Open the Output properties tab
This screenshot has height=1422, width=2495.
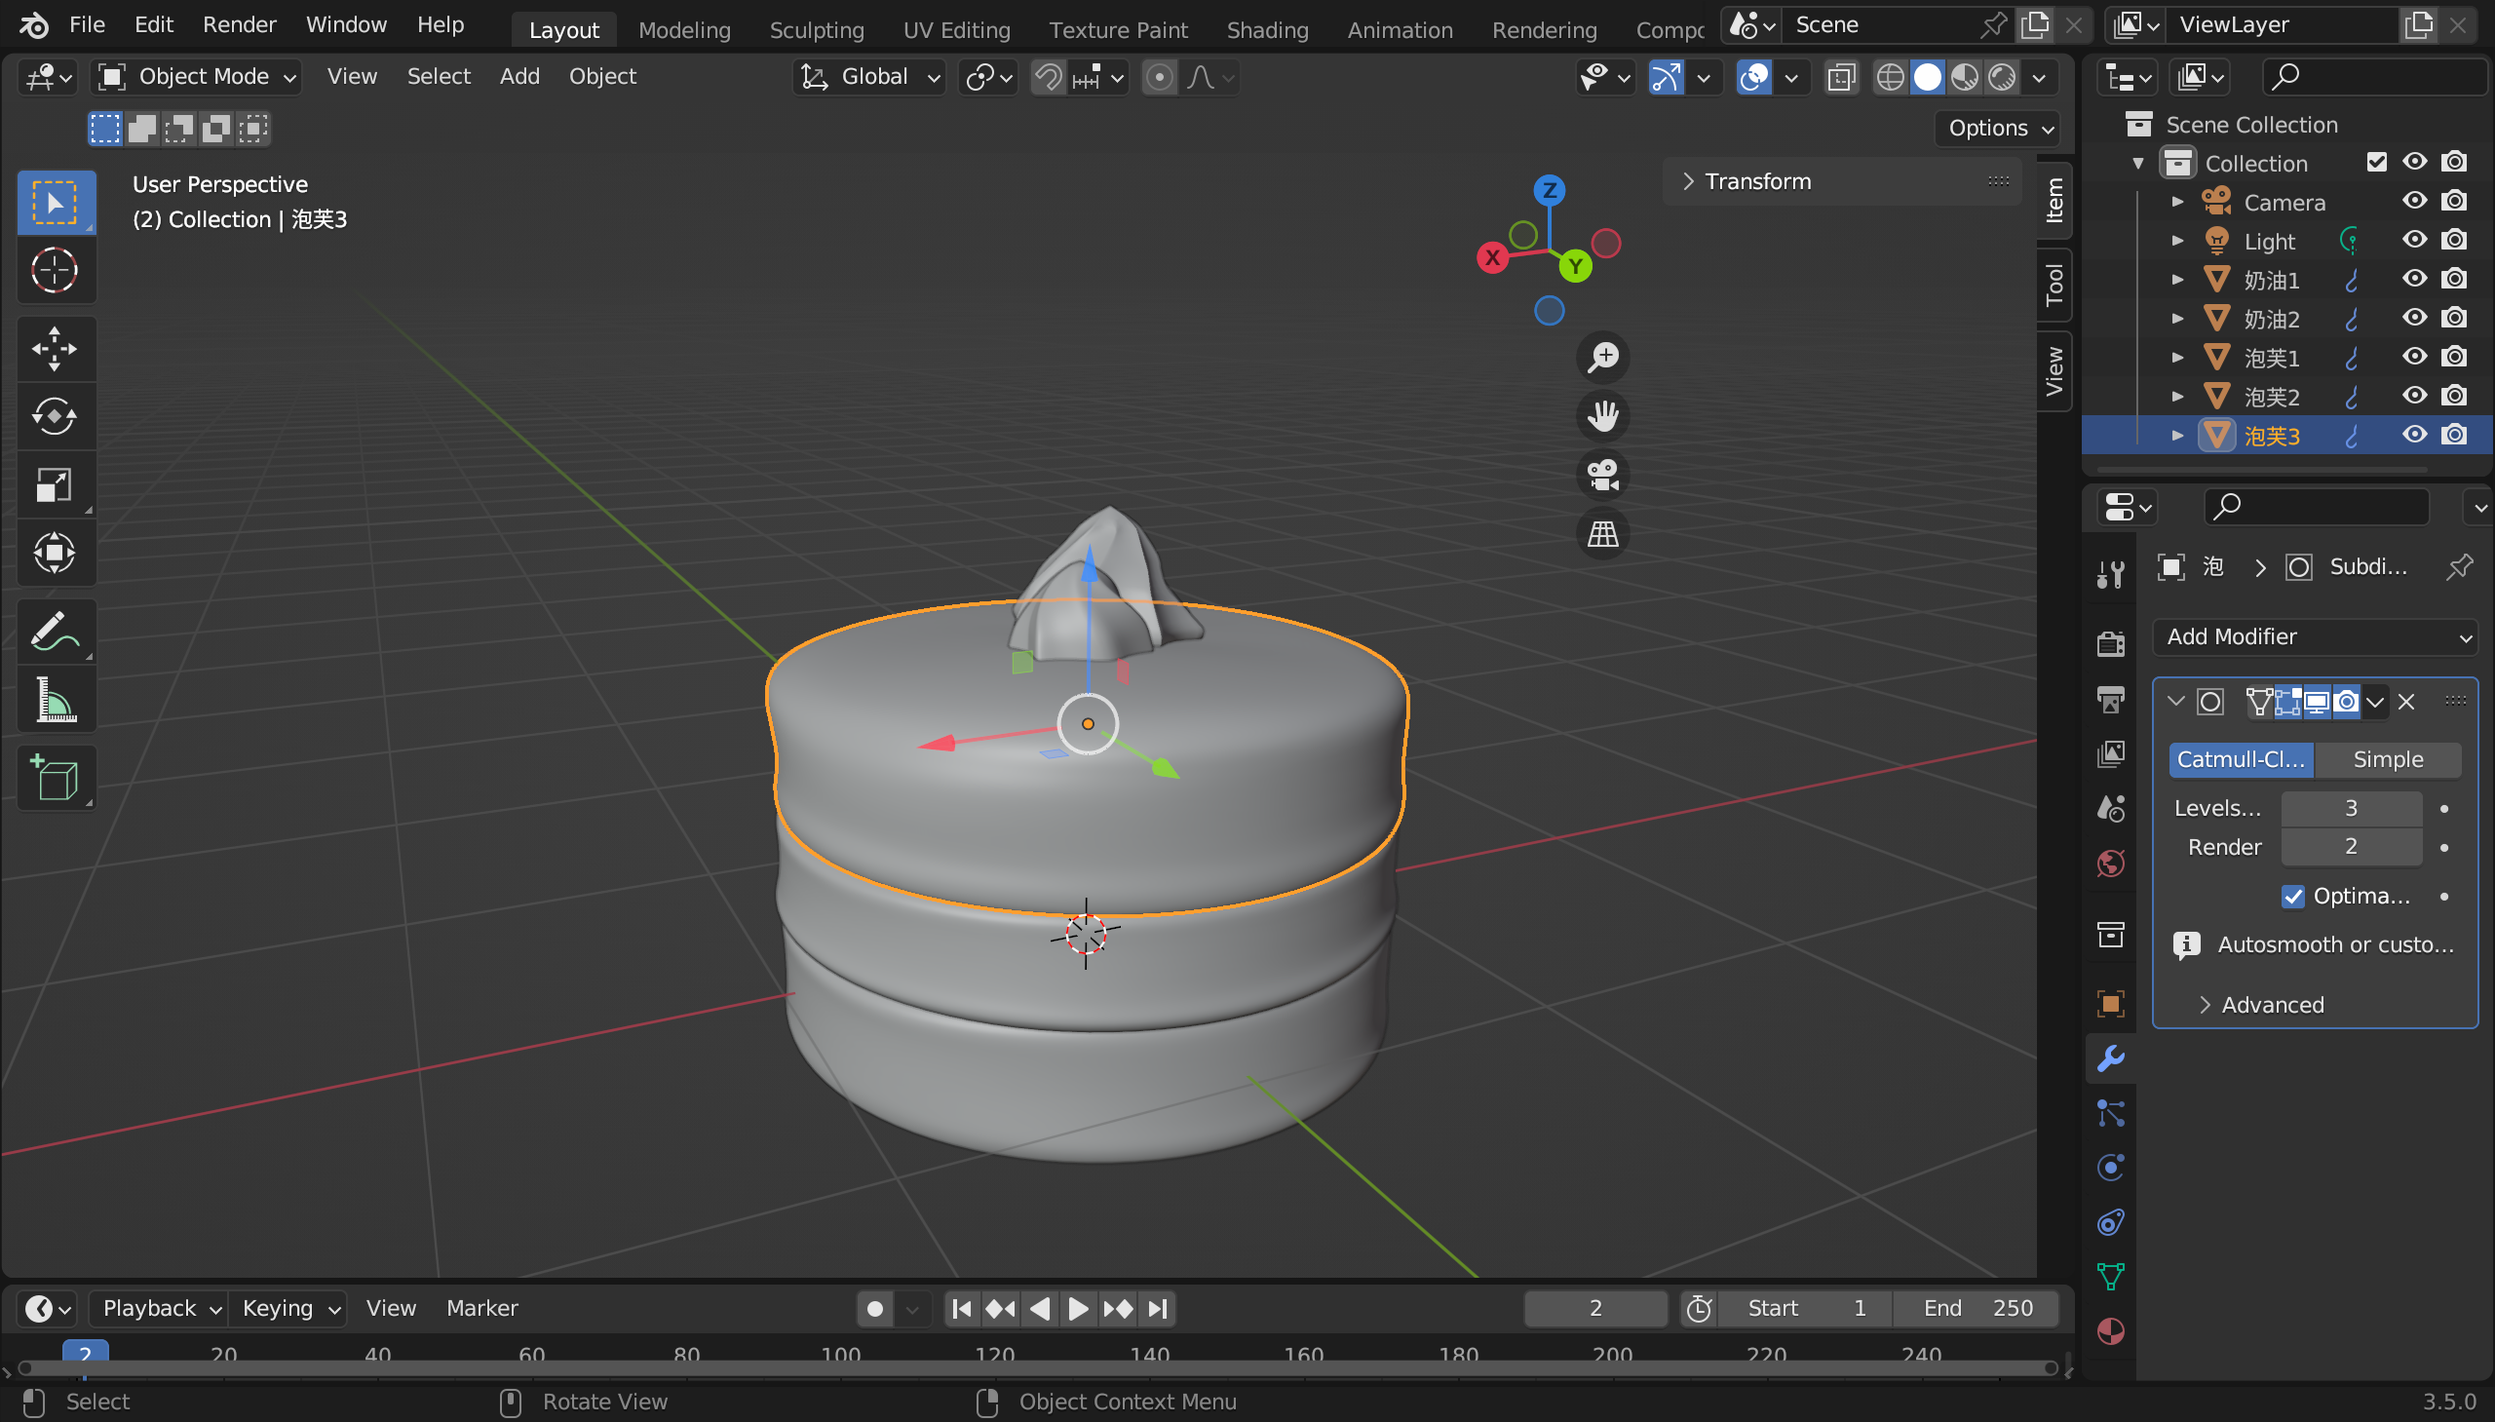[x=2110, y=699]
